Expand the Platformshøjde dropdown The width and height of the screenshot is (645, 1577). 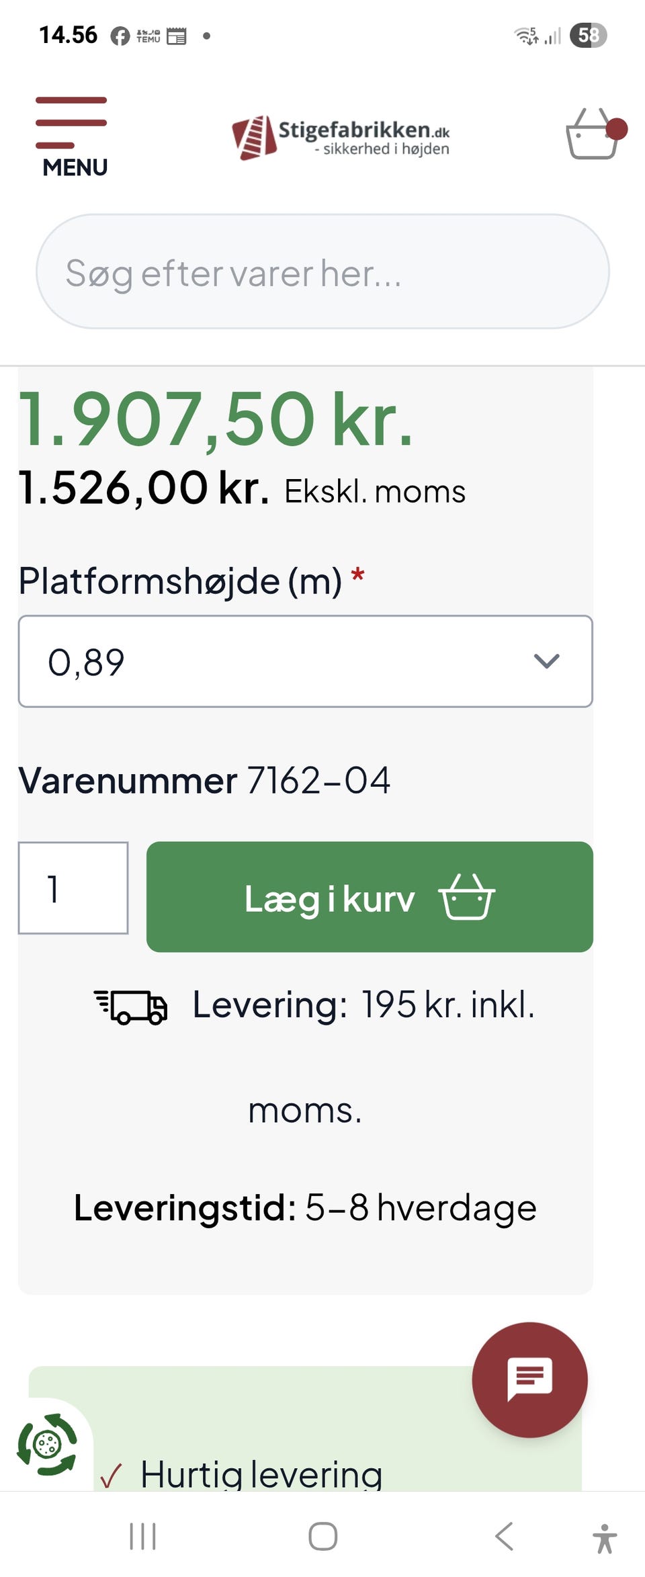coord(305,661)
